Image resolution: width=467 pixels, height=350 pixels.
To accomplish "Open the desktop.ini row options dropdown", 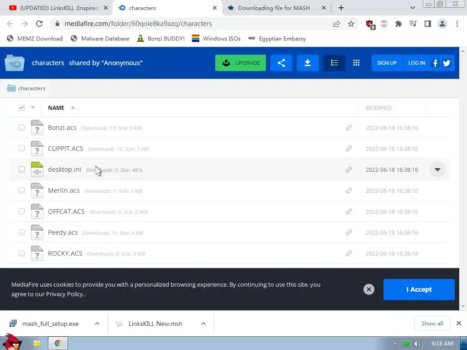I will pyautogui.click(x=437, y=170).
